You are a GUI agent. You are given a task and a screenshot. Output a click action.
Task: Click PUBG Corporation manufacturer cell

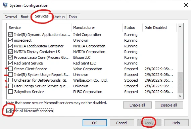[88, 92]
